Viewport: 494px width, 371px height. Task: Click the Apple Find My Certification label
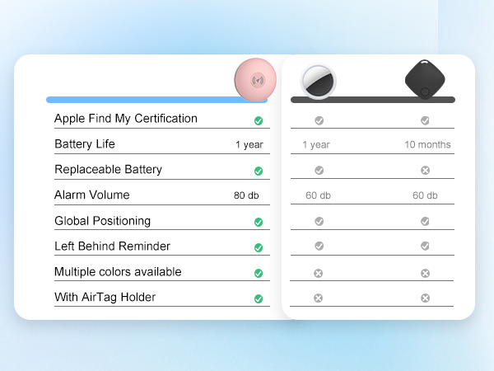click(126, 119)
